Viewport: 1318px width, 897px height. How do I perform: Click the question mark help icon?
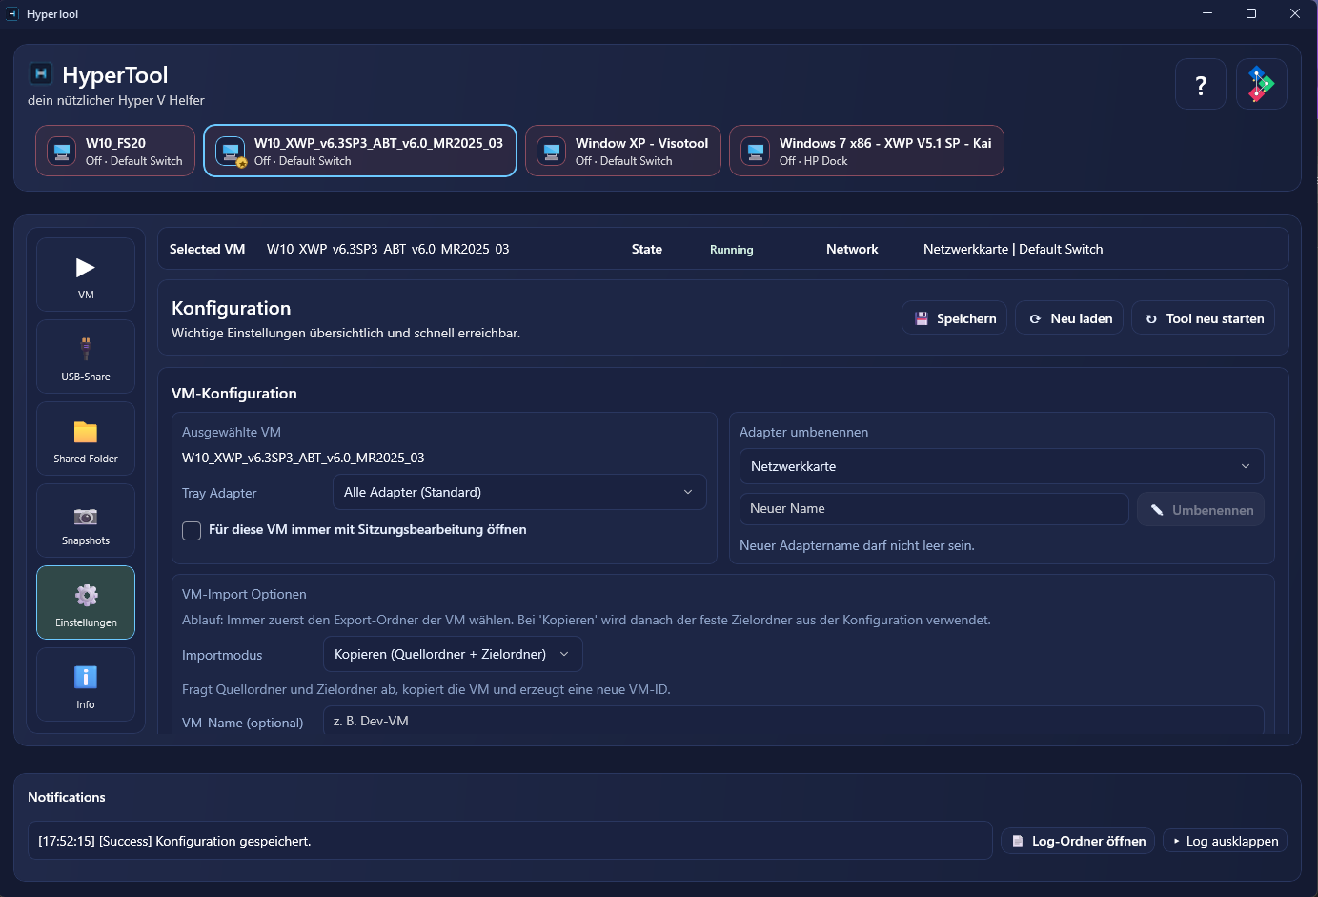1200,85
